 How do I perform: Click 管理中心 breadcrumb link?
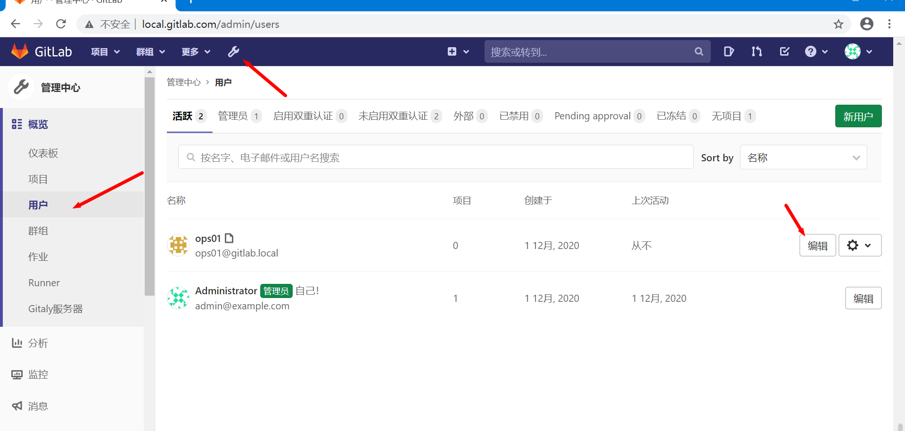[x=184, y=82]
